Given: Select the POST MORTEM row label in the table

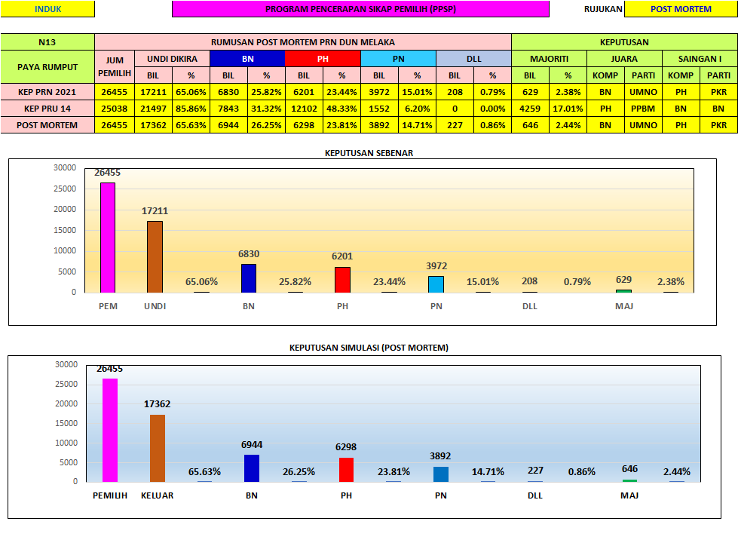Looking at the screenshot, I should coord(47,125).
